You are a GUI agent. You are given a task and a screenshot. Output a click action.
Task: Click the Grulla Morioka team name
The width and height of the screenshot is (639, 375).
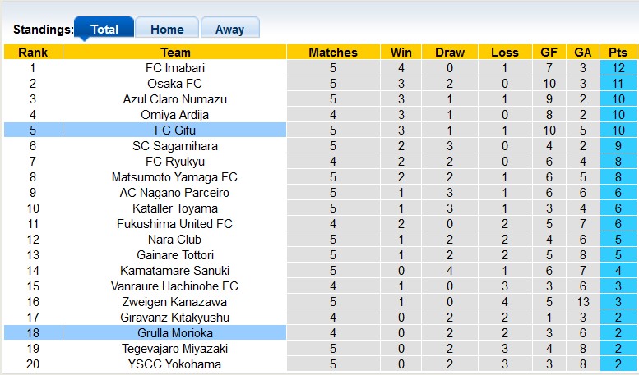175,333
